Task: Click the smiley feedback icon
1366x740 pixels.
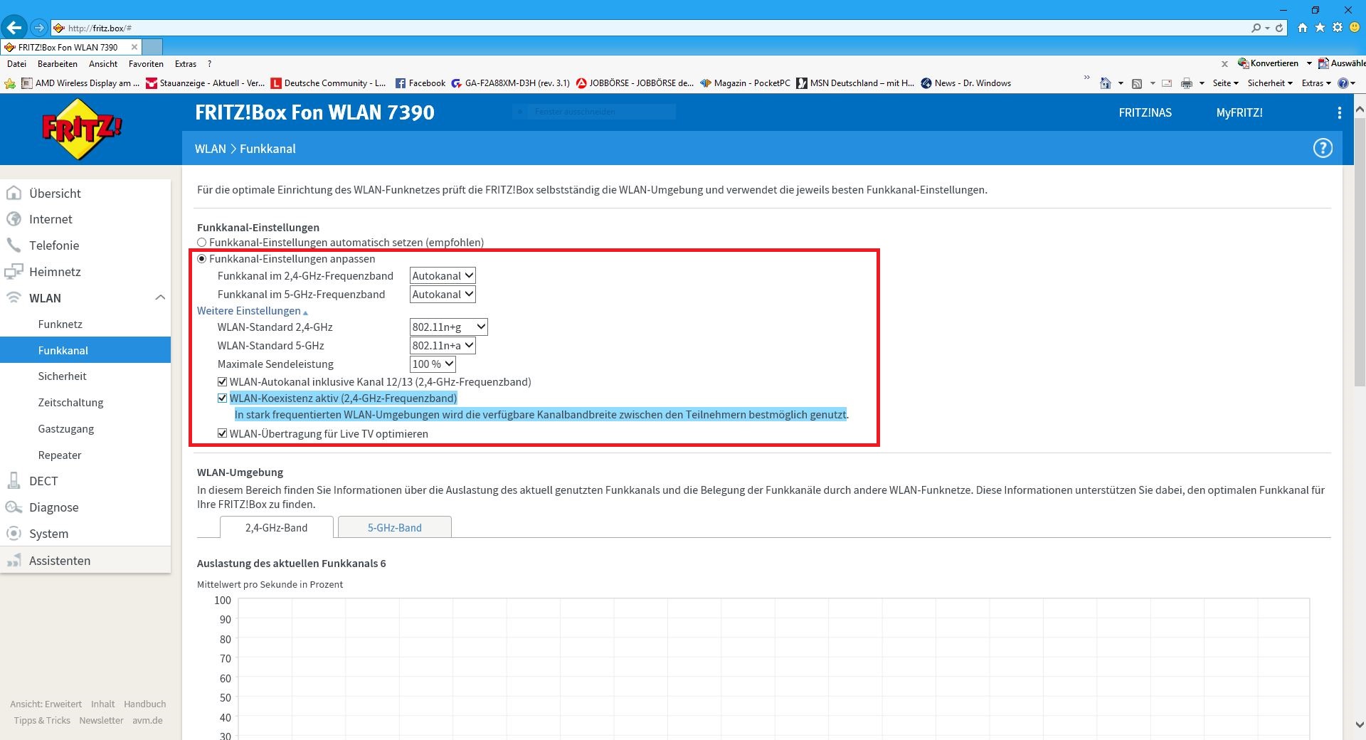Action: pyautogui.click(x=1355, y=28)
